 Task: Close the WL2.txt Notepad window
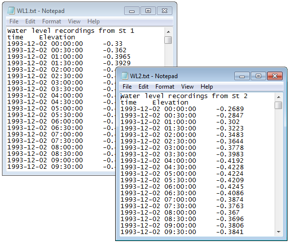[x=275, y=76]
